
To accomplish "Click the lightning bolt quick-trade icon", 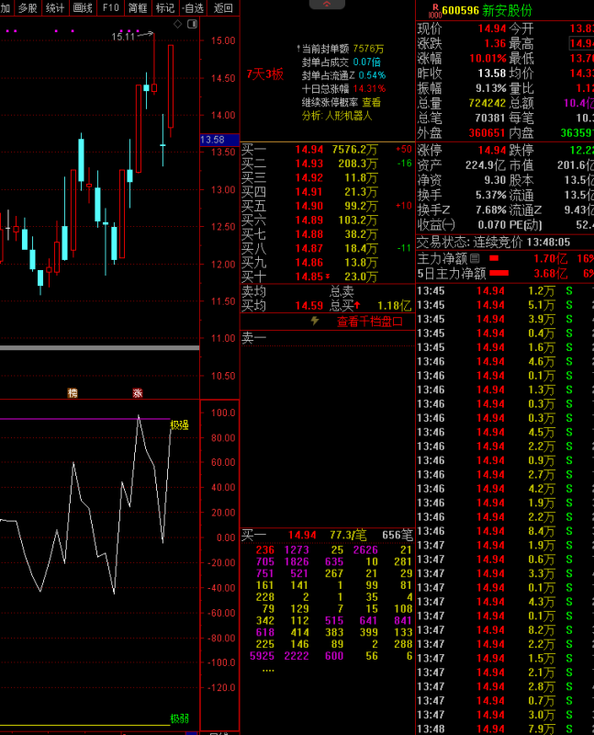I will click(x=315, y=321).
